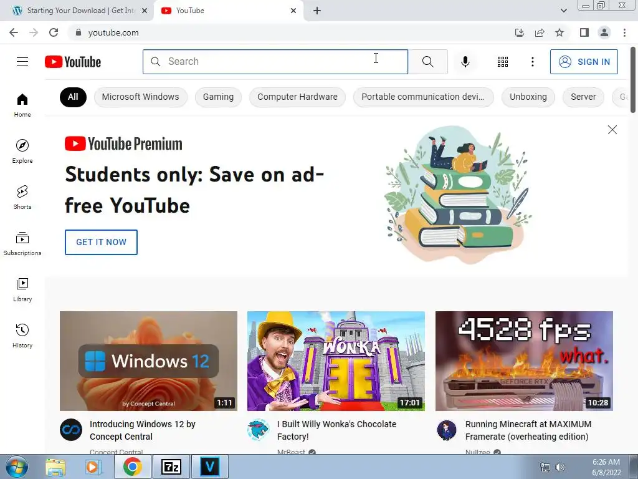Open the Windows 12 video thumbnail
638x479 pixels.
click(x=148, y=361)
